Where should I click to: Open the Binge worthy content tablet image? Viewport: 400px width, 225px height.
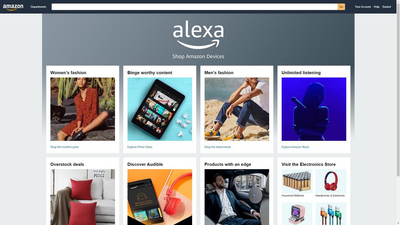pos(160,109)
